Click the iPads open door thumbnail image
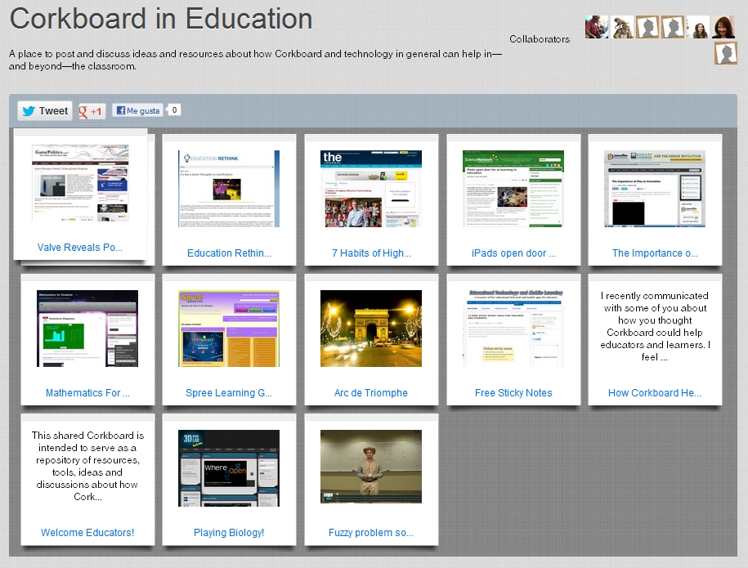The height and width of the screenshot is (568, 748). pos(513,189)
